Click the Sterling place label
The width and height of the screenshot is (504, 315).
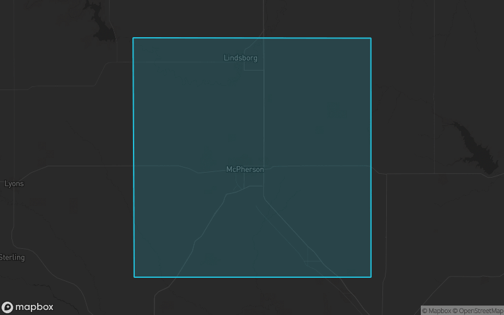coord(12,258)
